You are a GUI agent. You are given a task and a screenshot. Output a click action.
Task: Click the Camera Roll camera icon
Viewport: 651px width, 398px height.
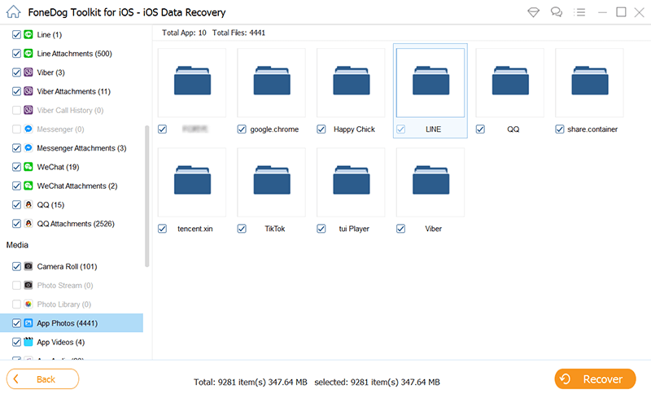click(x=28, y=266)
